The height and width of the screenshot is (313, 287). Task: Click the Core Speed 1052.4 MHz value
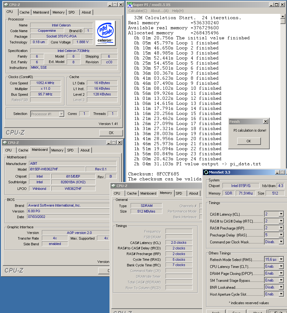coord(46,83)
